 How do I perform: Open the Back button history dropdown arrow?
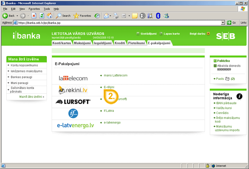pyautogui.click(x=17, y=16)
